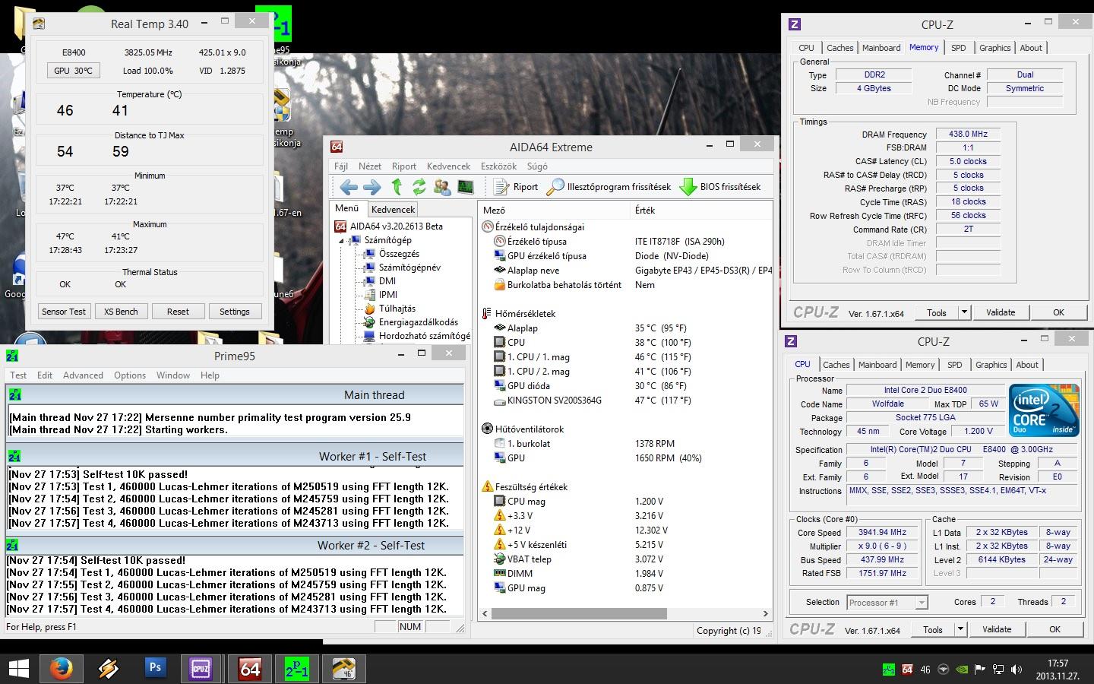Click XS Bench button in Real Temp
The height and width of the screenshot is (684, 1094).
[x=121, y=312]
